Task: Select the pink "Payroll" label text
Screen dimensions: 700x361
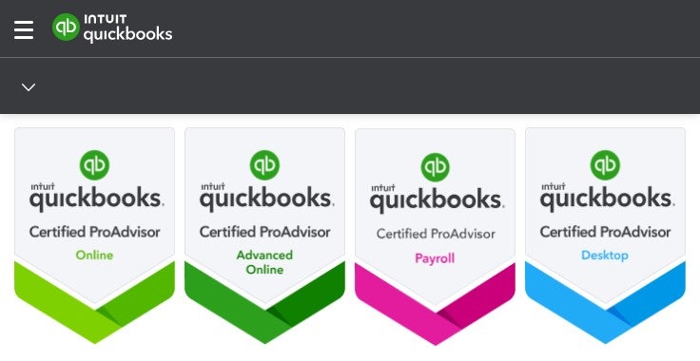Action: (x=435, y=258)
